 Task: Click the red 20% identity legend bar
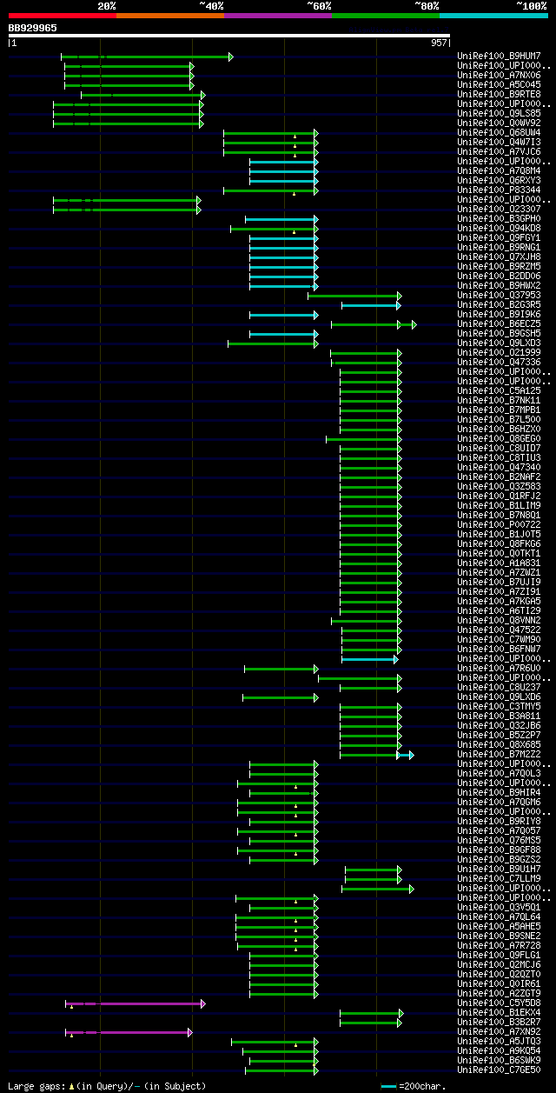pyautogui.click(x=63, y=15)
